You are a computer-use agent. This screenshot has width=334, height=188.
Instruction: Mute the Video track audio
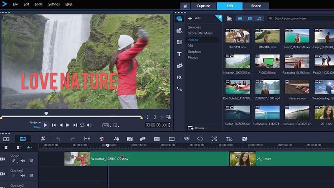point(23,161)
